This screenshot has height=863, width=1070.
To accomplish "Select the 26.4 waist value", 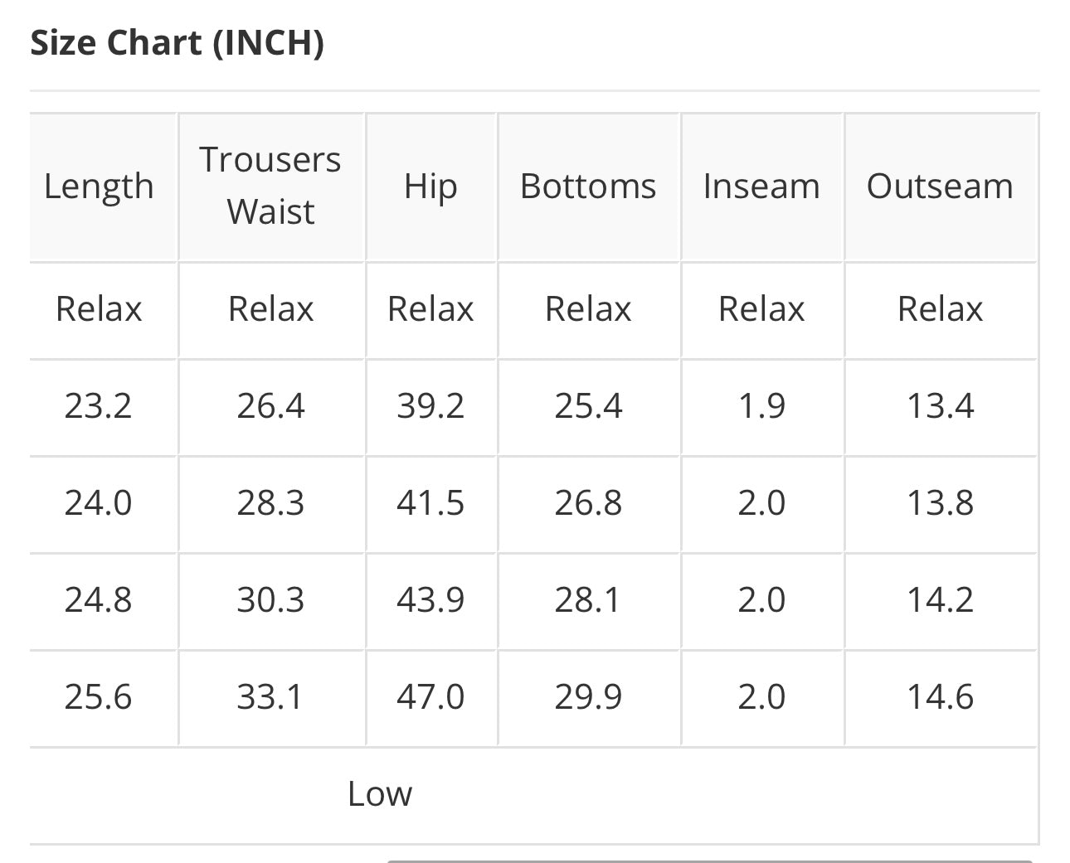I will pyautogui.click(x=270, y=406).
